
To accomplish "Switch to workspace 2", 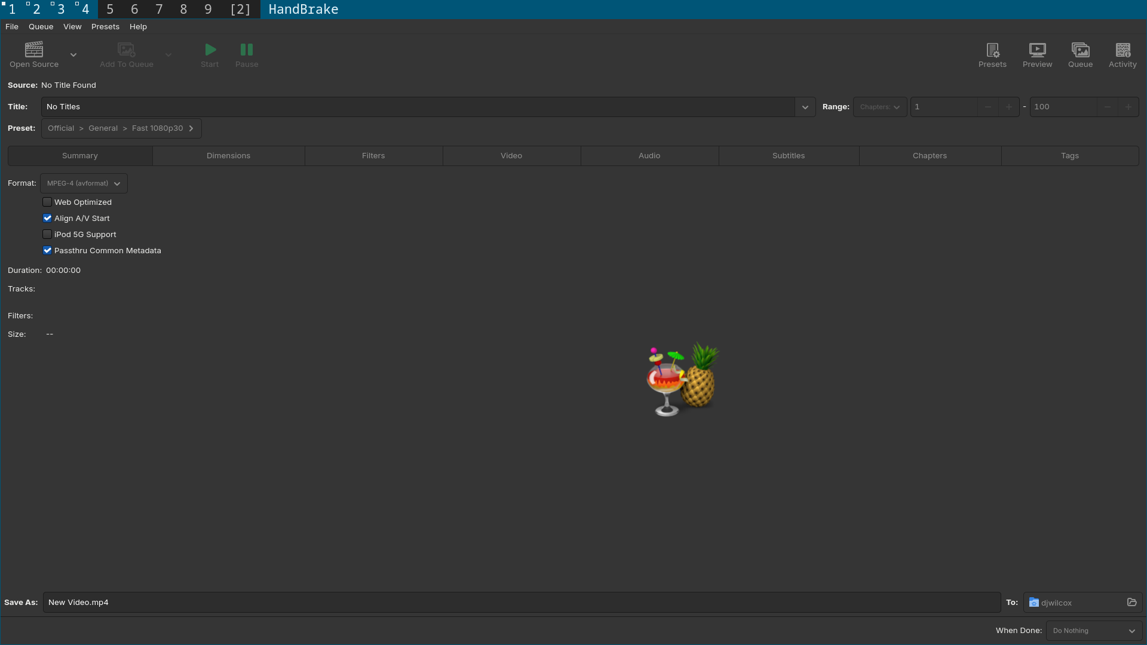I will point(36,9).
